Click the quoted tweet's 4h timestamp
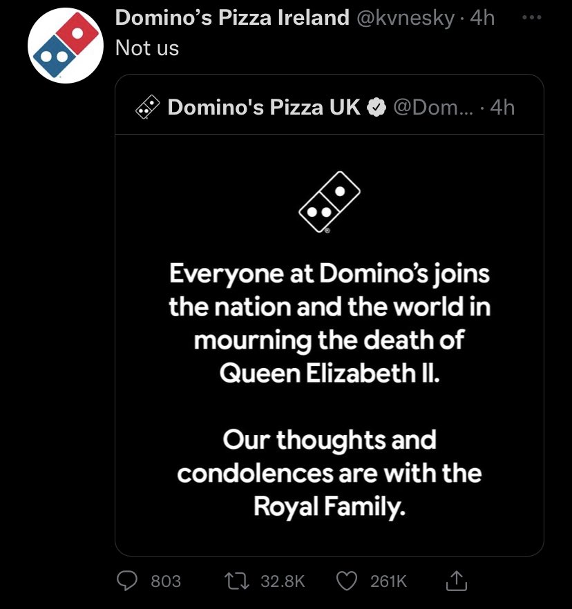Screen dimensions: 572x609 [502, 107]
